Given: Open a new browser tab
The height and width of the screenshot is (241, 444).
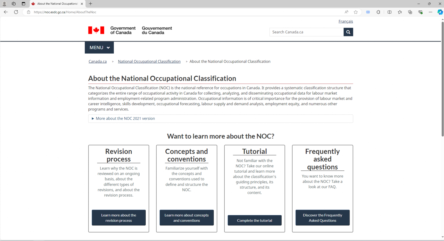Looking at the screenshot, I should pos(90,4).
